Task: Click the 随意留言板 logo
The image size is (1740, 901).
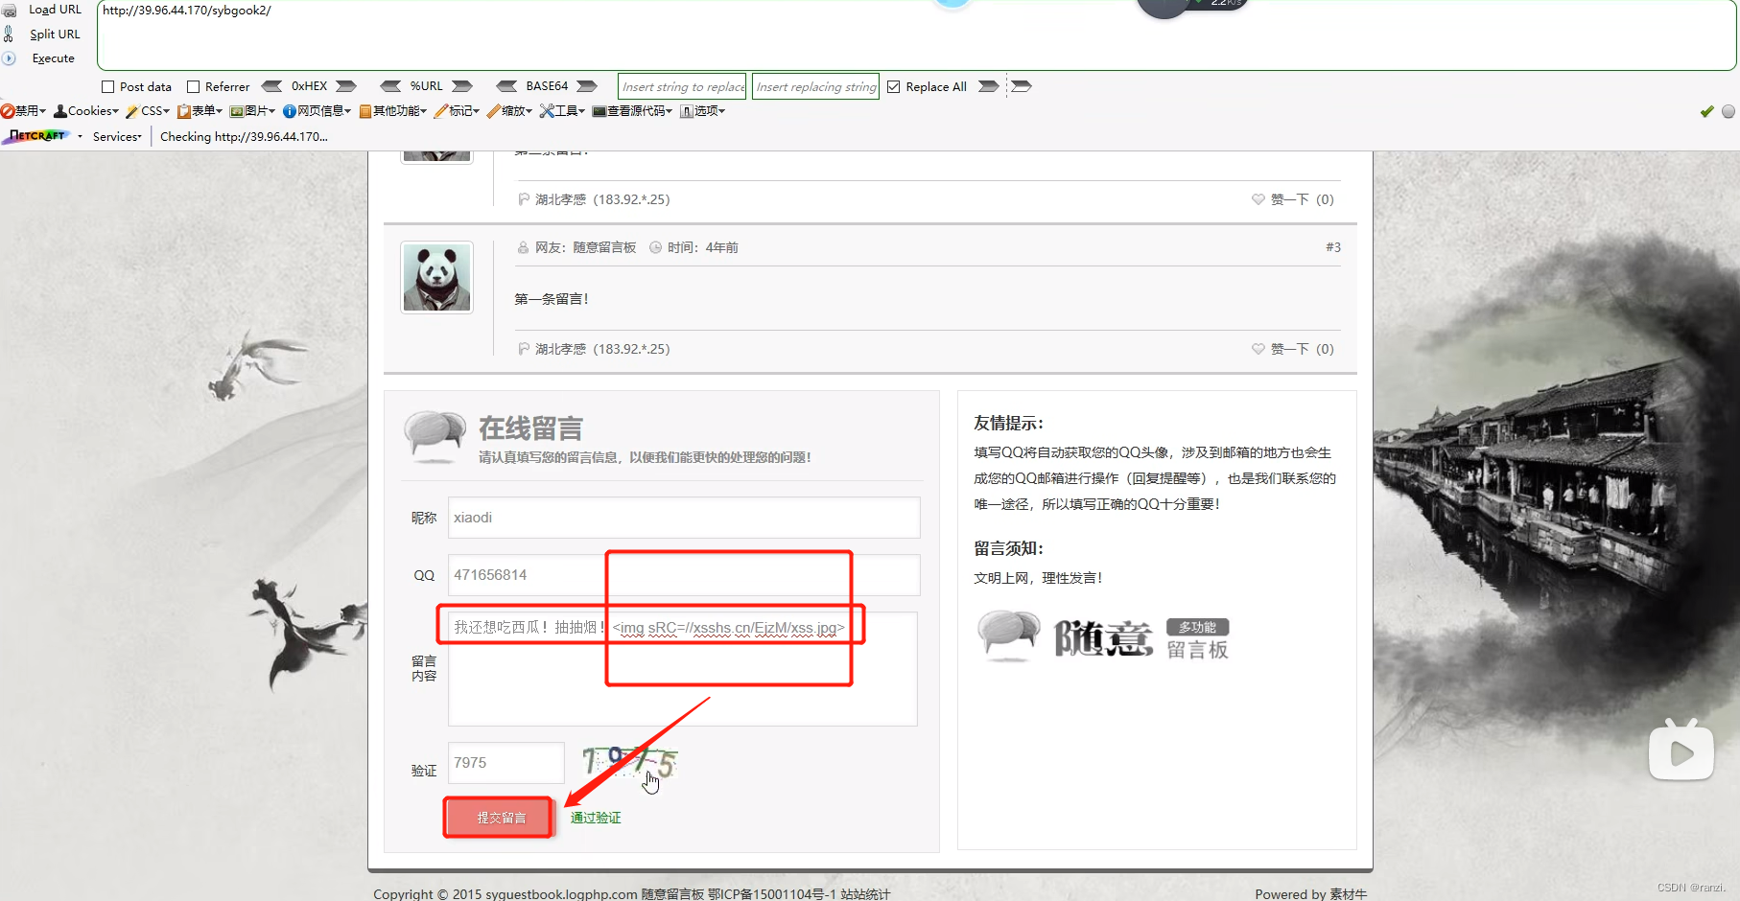Action: coord(1103,636)
